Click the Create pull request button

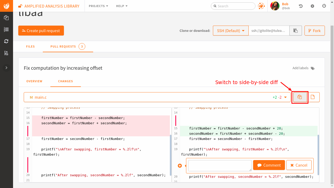(x=41, y=31)
